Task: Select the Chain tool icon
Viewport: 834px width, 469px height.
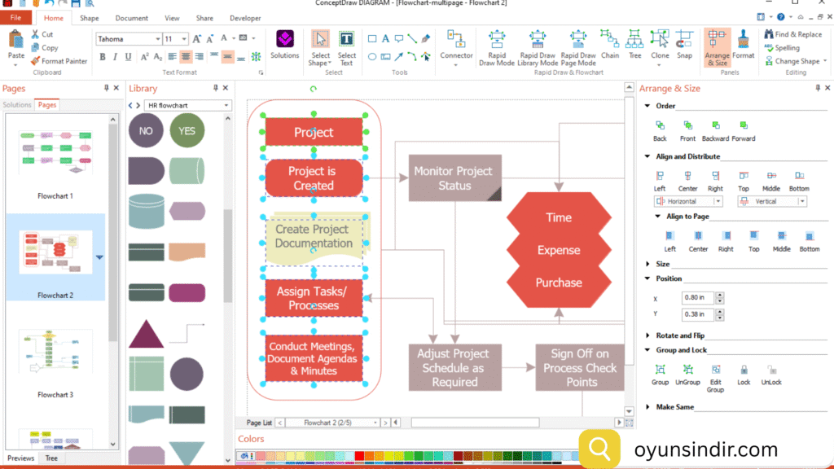Action: click(x=610, y=41)
